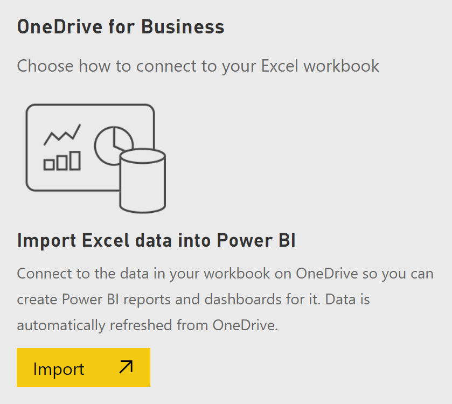Screen dimensions: 452x404
Task: Click the 'Import Excel data into Power BI' heading
Action: (156, 240)
